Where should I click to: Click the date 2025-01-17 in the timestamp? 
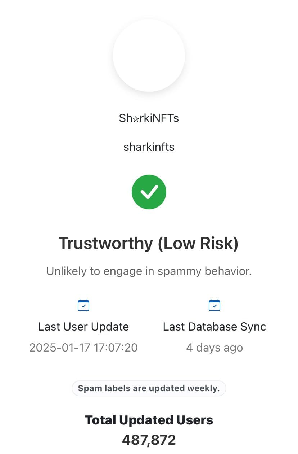[x=59, y=348]
